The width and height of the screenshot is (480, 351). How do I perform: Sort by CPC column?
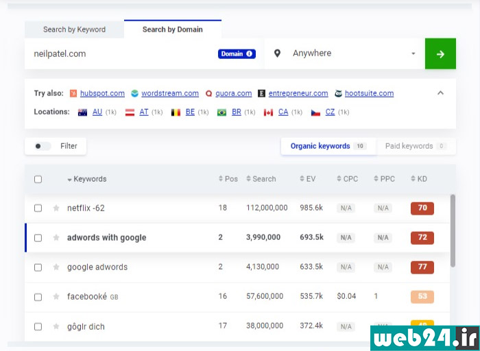point(348,179)
